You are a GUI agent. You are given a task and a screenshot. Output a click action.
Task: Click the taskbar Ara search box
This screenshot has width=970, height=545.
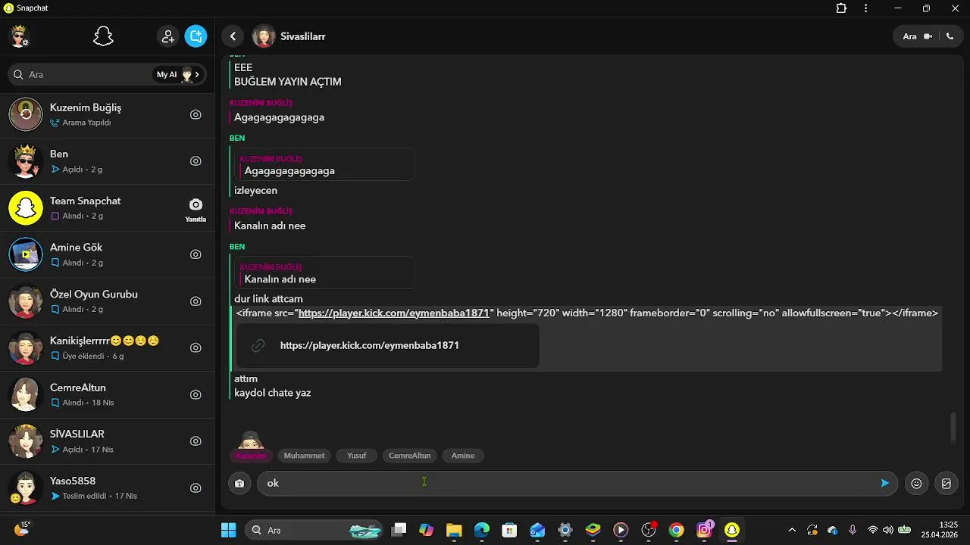coord(314,530)
